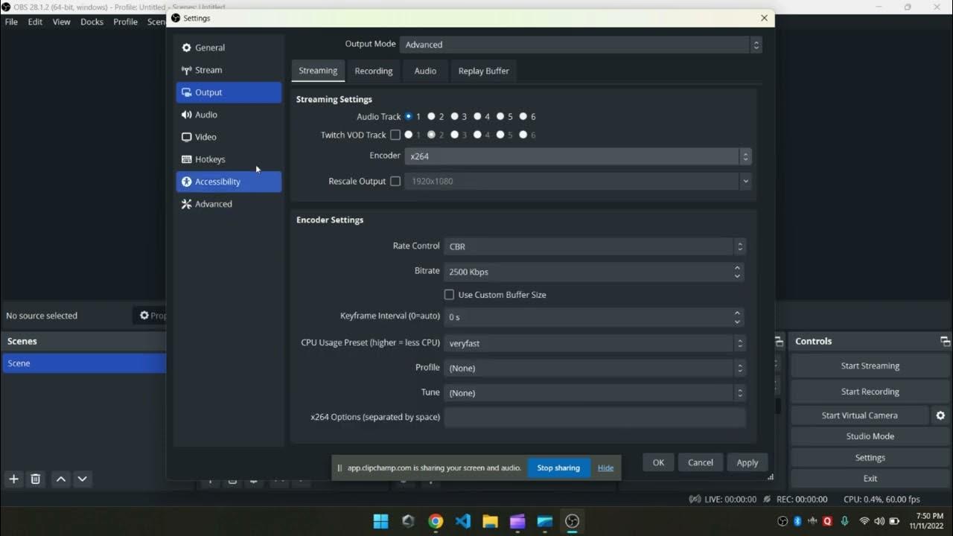Screen dimensions: 953x536
Task: Select Audio Track 4 radio button
Action: (477, 116)
